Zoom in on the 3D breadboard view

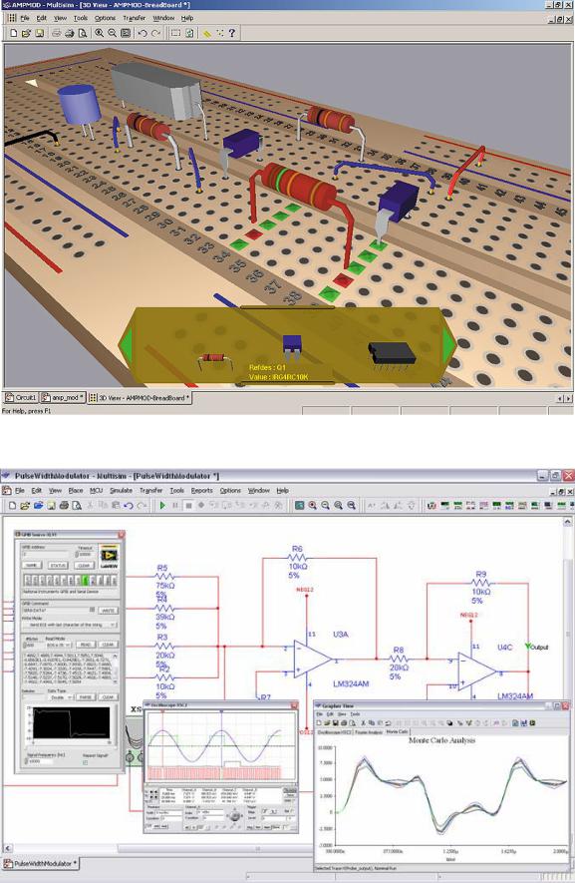tap(99, 33)
